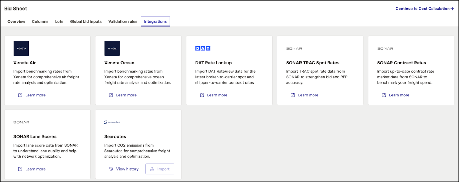The image size is (459, 182).
Task: Open the Global bid inputs tab
Action: tap(86, 21)
